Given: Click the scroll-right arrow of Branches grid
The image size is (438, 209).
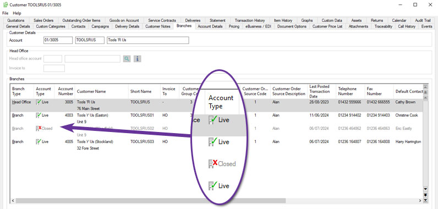Looking at the screenshot, I should tap(420, 200).
